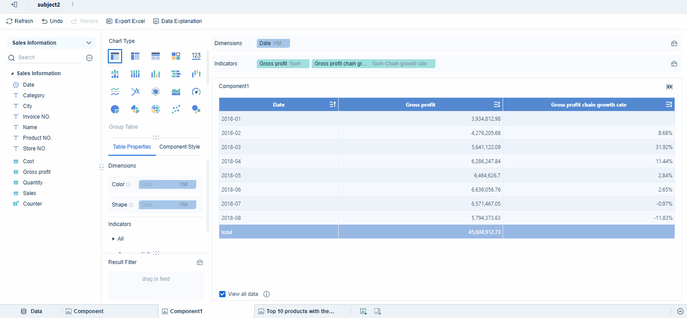Image resolution: width=687 pixels, height=318 pixels.
Task: Click the add new chart component icon
Action: 363,311
